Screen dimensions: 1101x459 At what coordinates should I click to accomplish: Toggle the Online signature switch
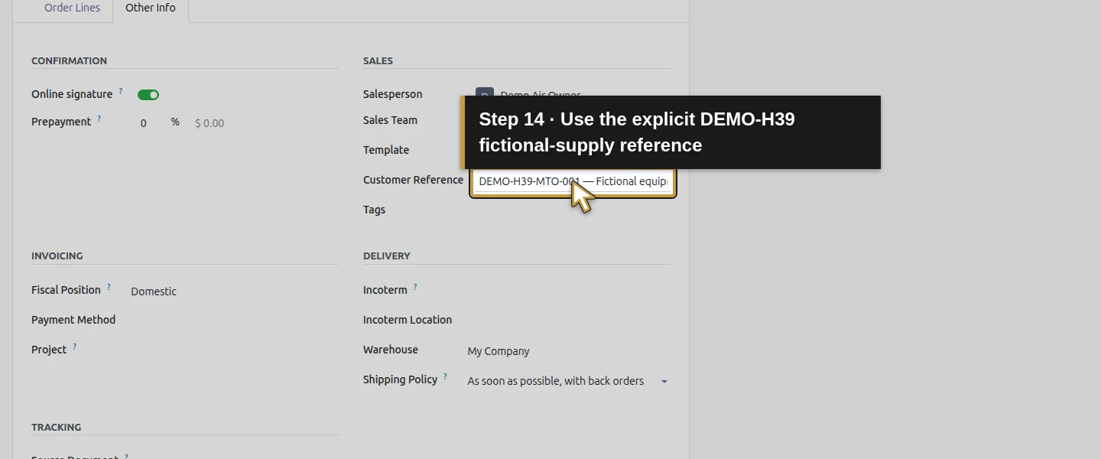coord(148,95)
